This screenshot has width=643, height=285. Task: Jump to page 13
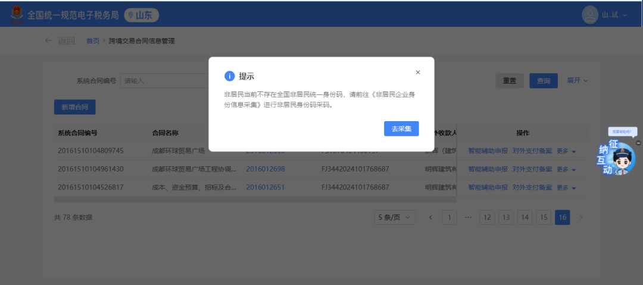coord(506,217)
